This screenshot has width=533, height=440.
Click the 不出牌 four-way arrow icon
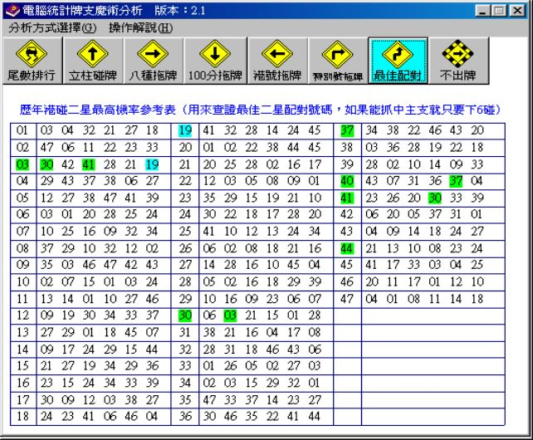tap(457, 62)
